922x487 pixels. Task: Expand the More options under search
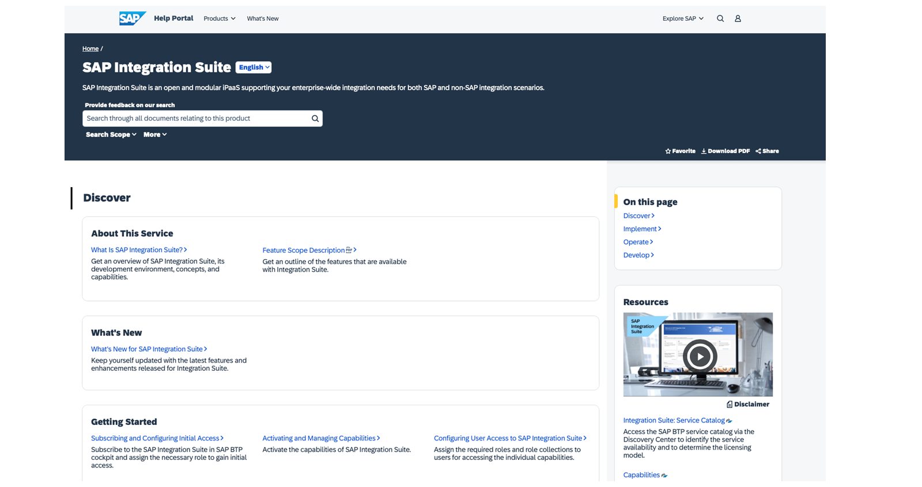click(x=155, y=135)
